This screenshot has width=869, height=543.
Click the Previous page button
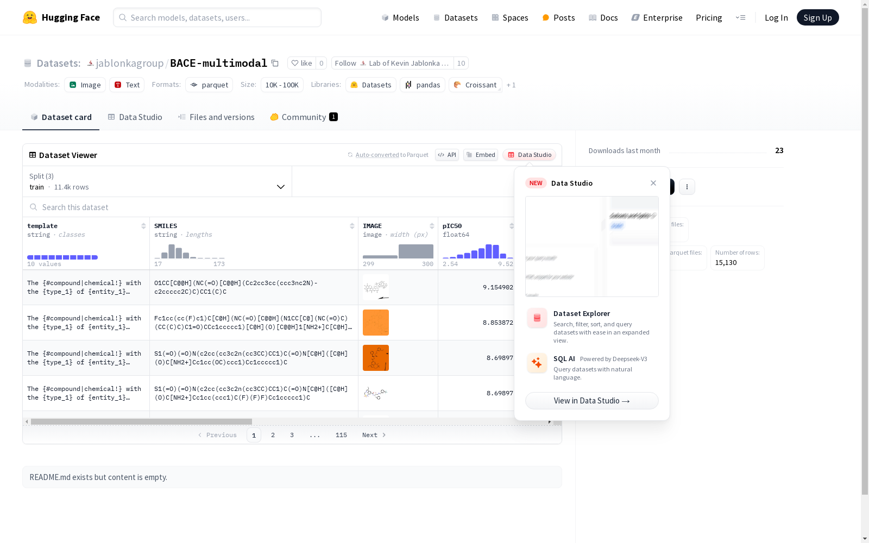217,435
